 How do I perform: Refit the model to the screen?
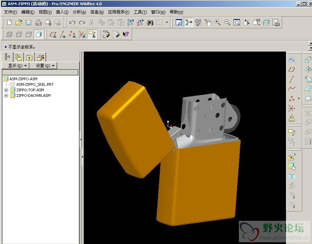pyautogui.click(x=237, y=22)
